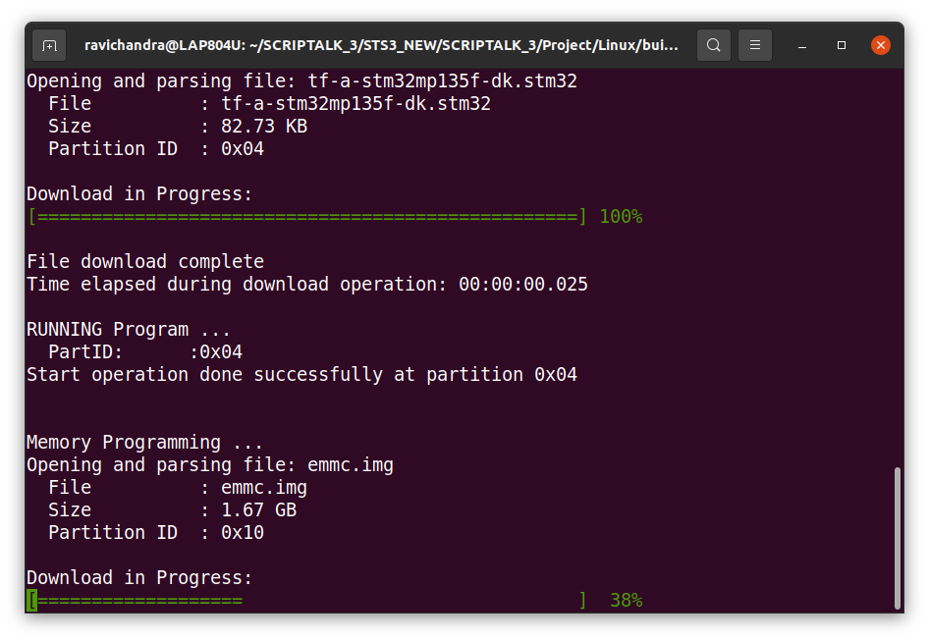The image size is (929, 641).
Task: Click the 38% percentage text
Action: [x=626, y=600]
